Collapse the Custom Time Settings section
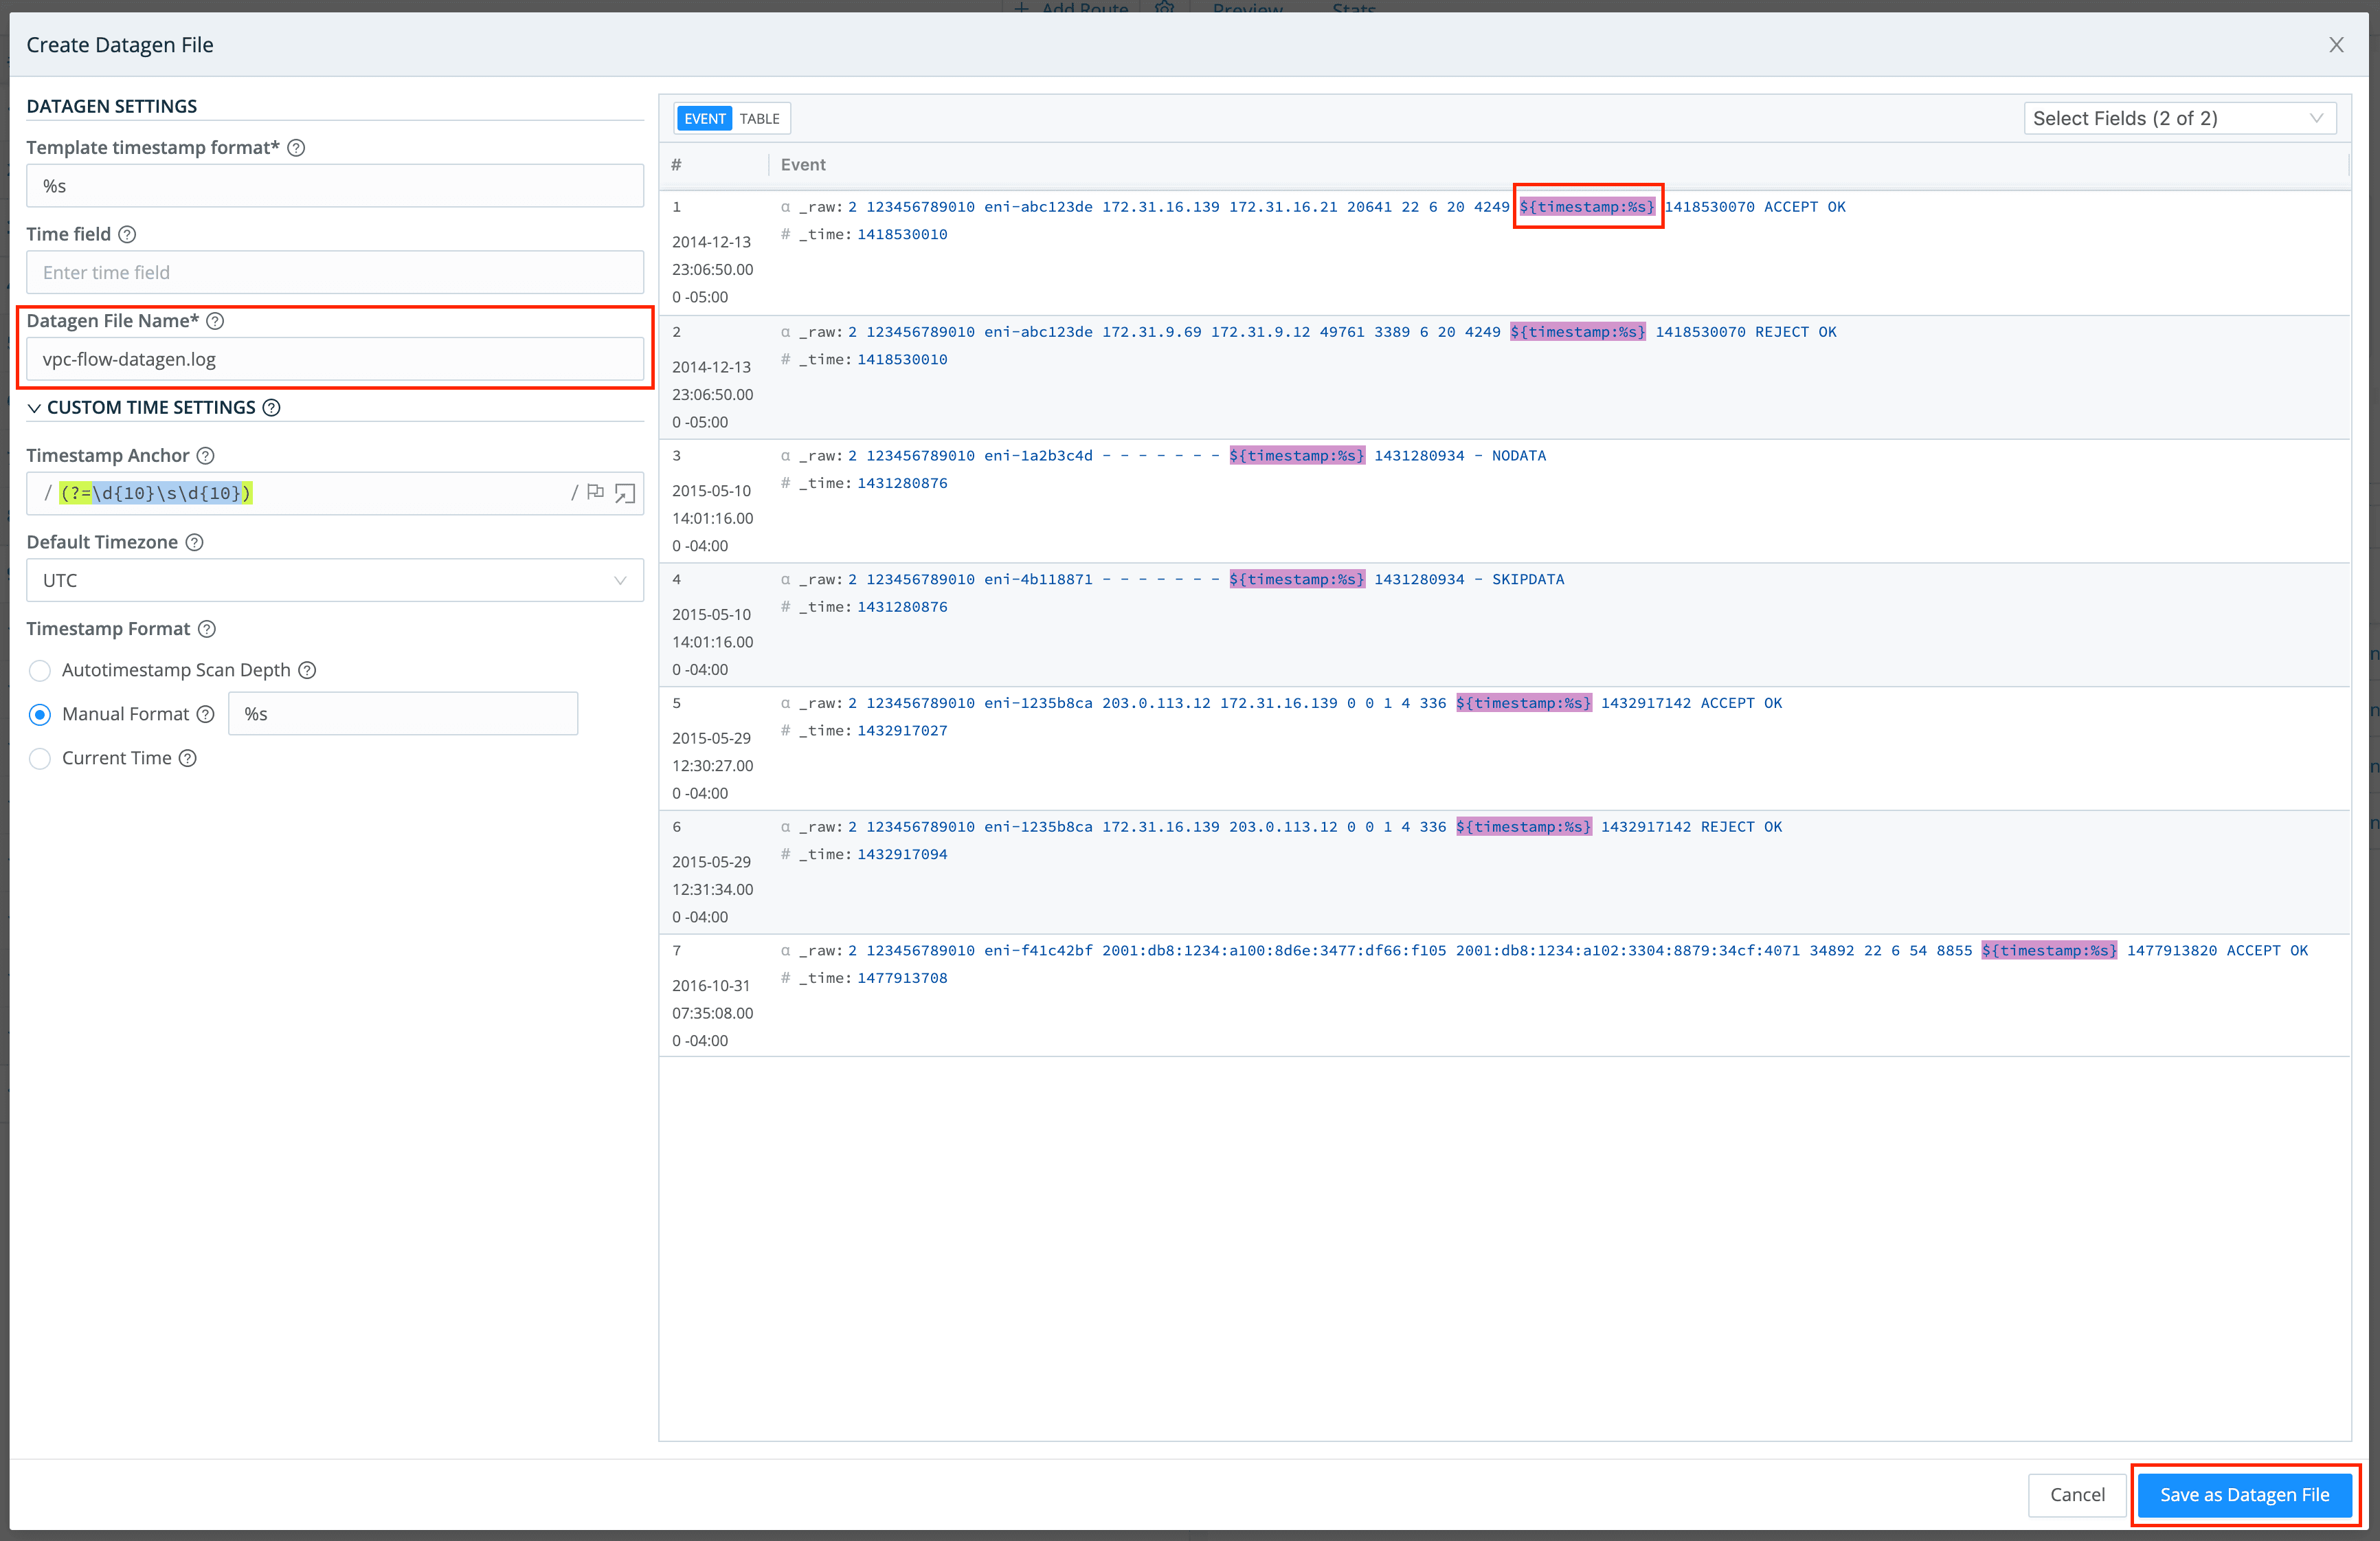 tap(35, 408)
